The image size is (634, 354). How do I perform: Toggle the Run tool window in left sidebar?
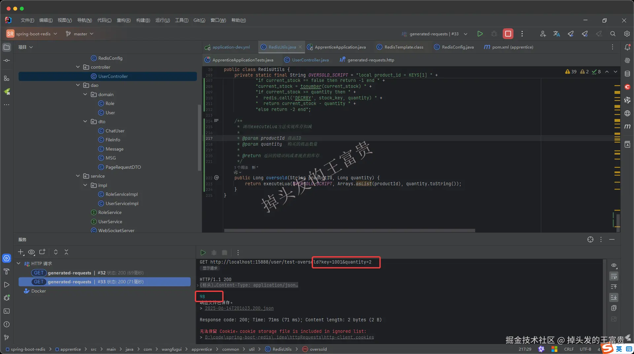(7, 285)
